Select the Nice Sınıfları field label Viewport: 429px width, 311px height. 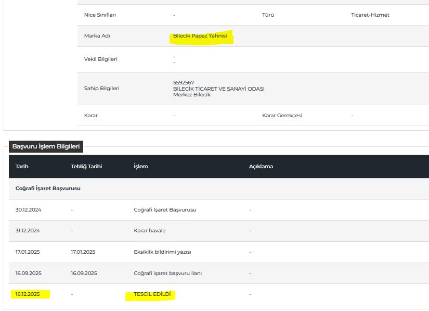[100, 15]
